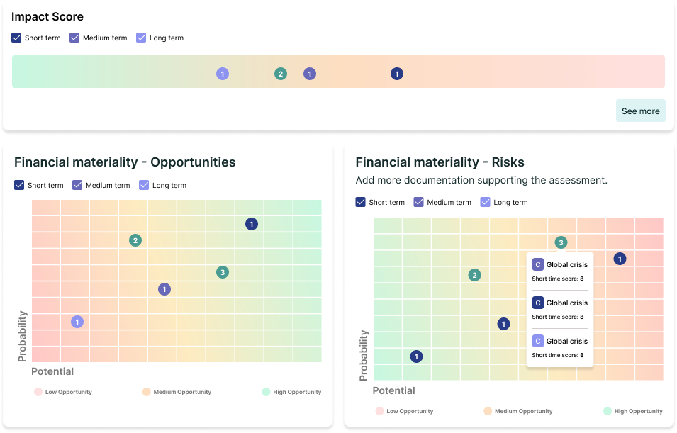Click the Low Opportunity legend swatch under Opportunities
The width and height of the screenshot is (677, 433).
(x=38, y=391)
